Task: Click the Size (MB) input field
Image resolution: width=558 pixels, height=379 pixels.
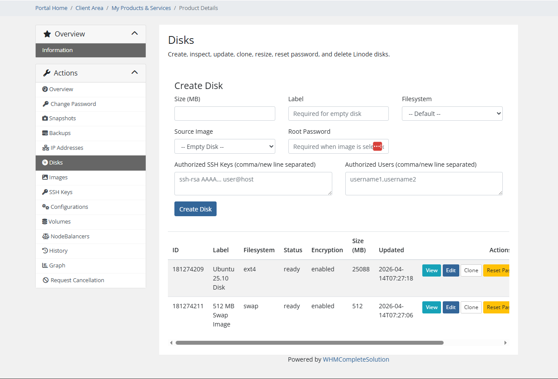Action: pos(224,114)
